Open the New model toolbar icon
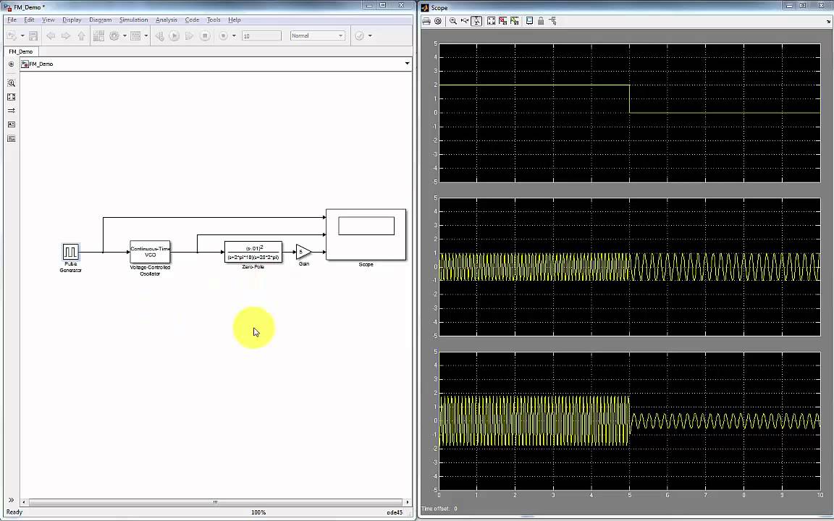The width and height of the screenshot is (834, 521). [12, 35]
